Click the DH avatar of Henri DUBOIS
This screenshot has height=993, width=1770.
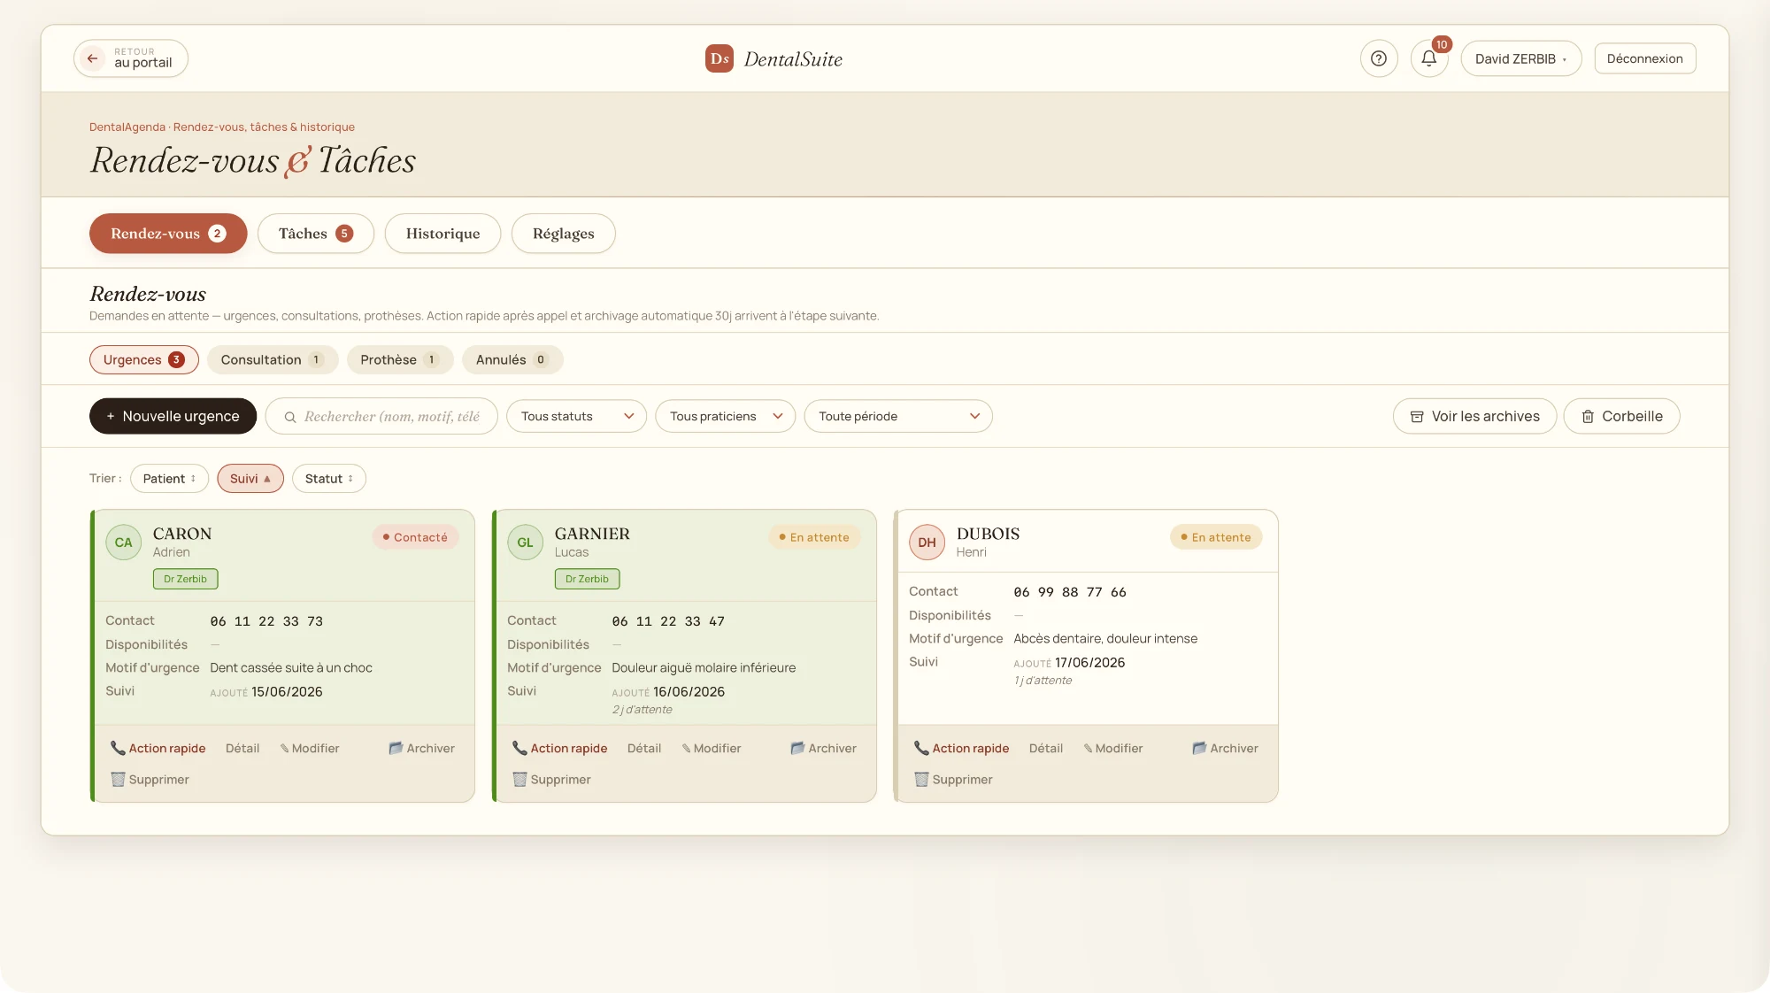(x=927, y=543)
